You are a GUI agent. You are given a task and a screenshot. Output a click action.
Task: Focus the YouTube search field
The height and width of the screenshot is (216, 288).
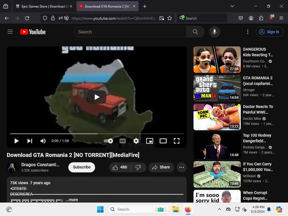click(x=130, y=32)
